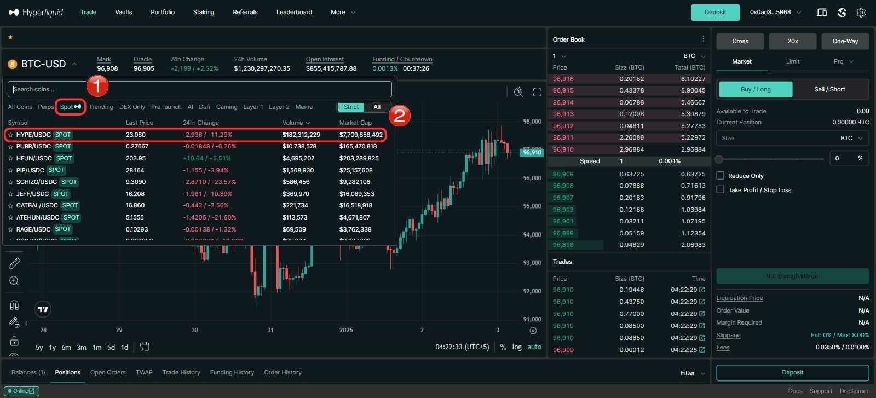Favorite HFUN/USDC with its star
Viewport: 876px width, 398px height.
pos(10,159)
